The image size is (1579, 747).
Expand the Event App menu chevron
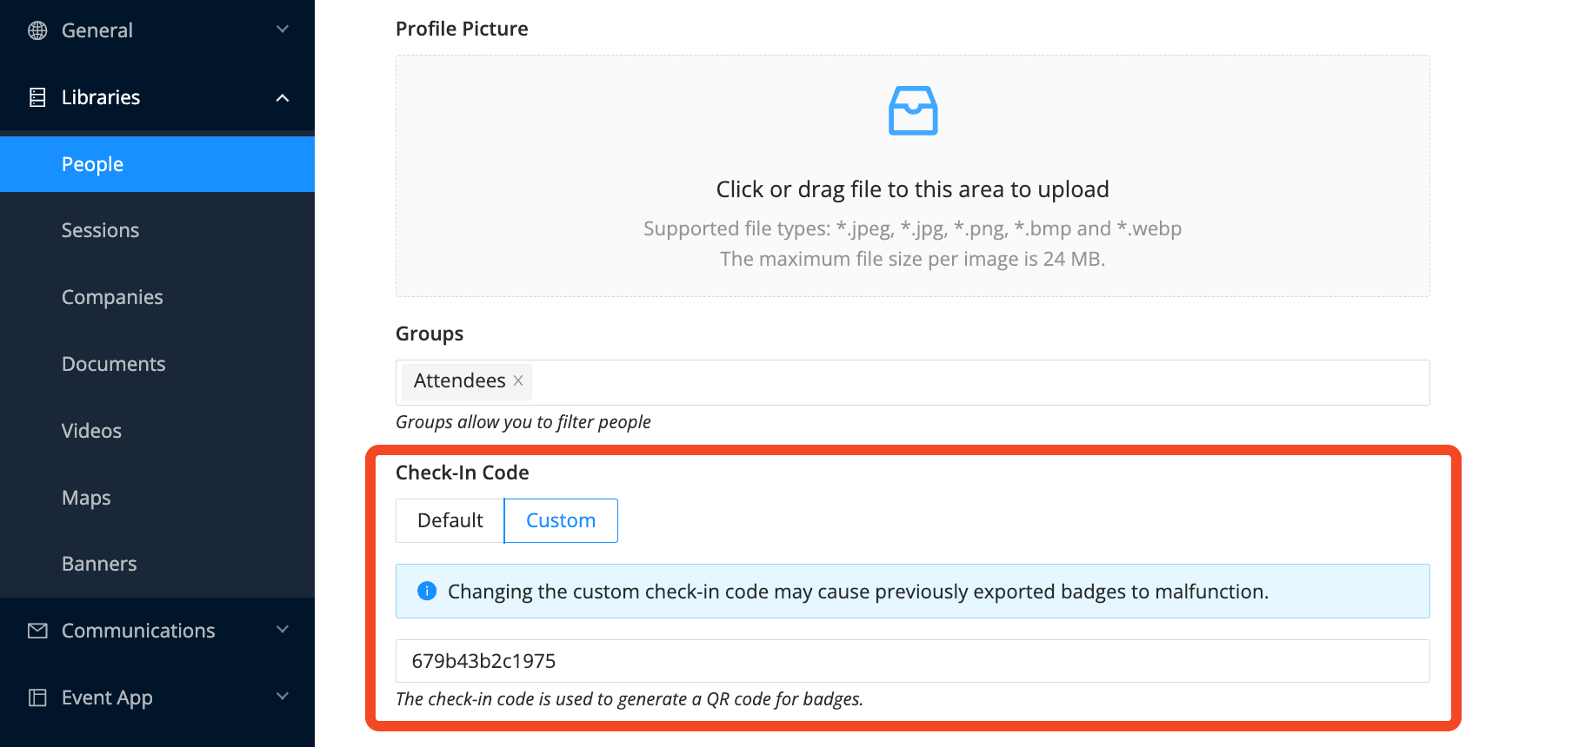[x=283, y=697]
